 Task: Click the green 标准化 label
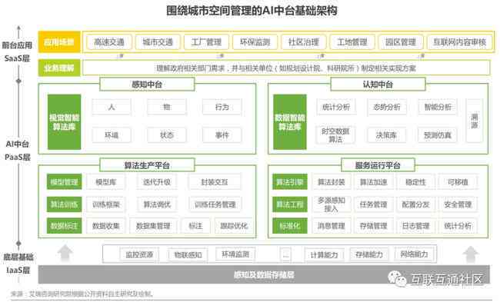tap(290, 226)
